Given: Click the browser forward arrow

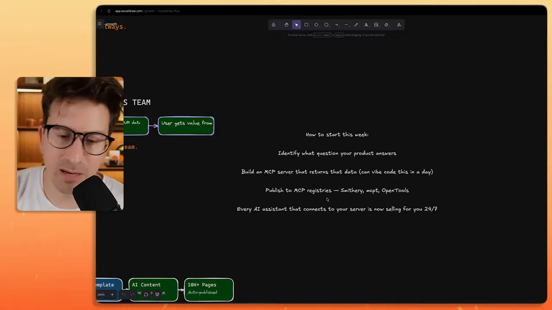Looking at the screenshot, I should click(101, 11).
